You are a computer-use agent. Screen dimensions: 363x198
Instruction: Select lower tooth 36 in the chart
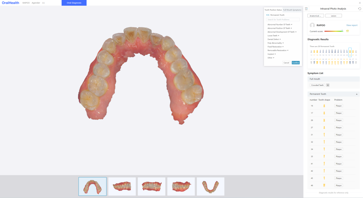350,61
